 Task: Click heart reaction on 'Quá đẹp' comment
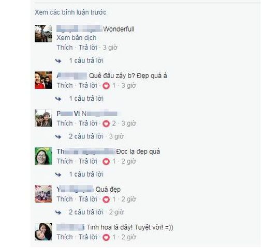[106, 199]
